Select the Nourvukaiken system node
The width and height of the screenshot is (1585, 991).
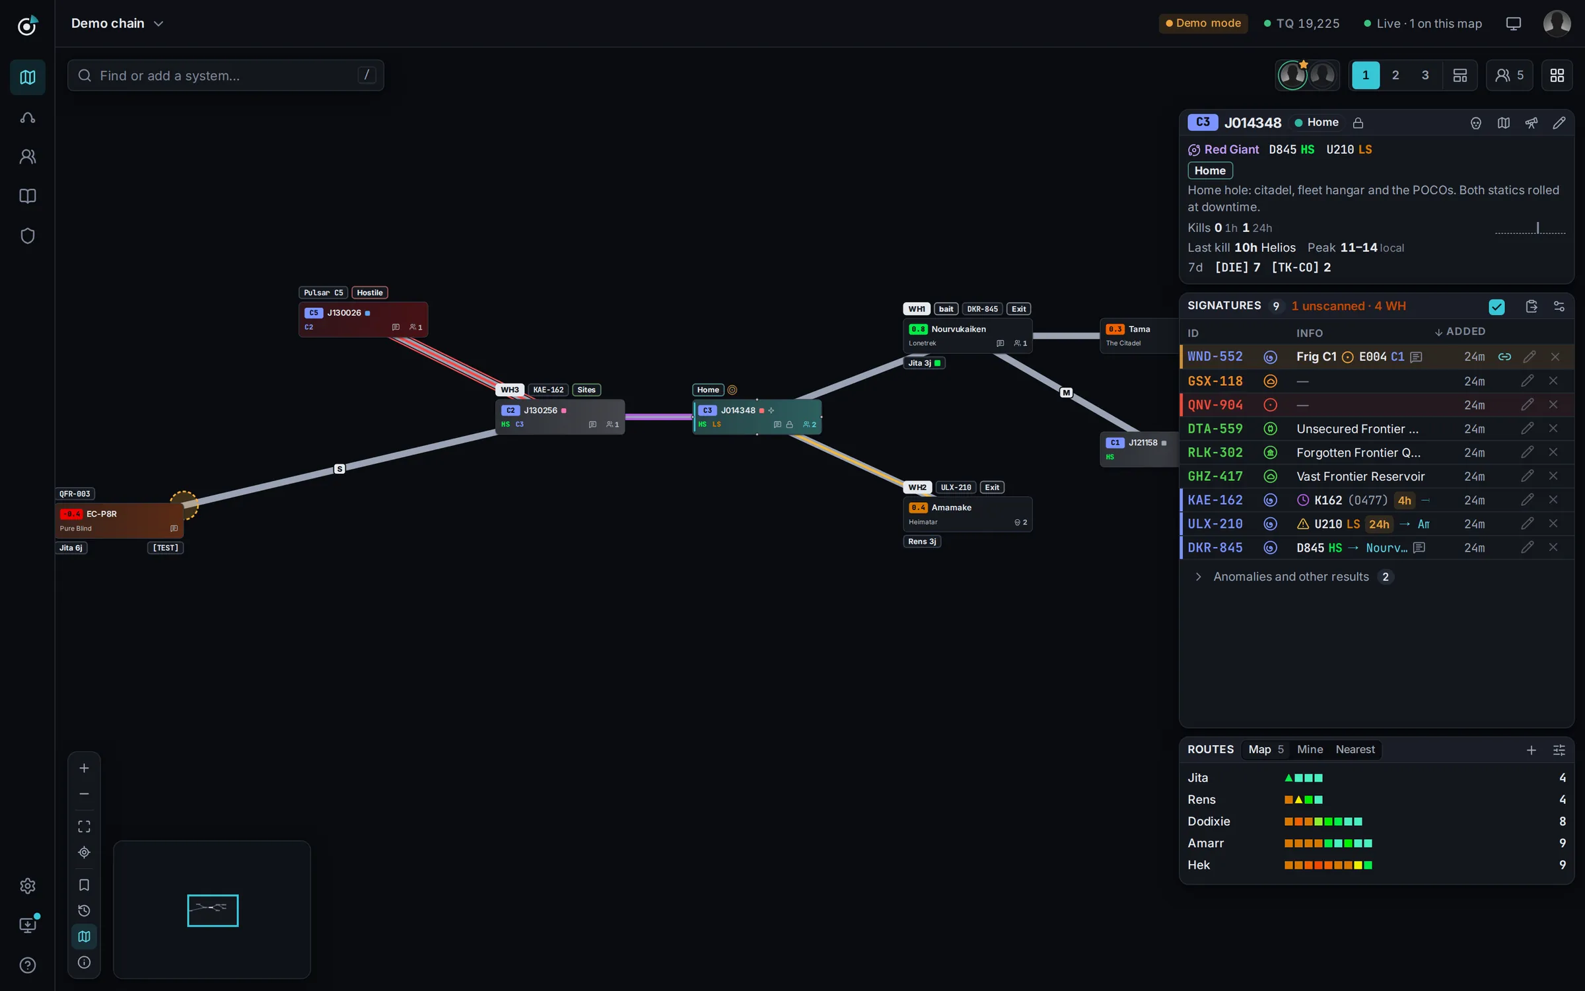pos(967,335)
